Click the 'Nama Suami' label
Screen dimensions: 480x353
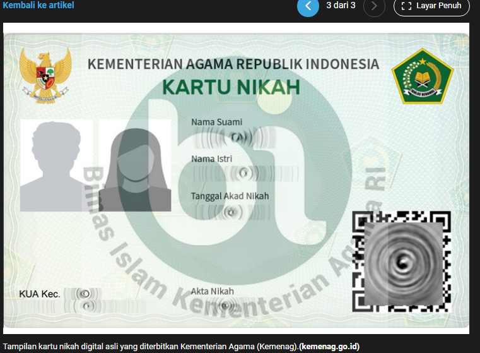coord(217,122)
